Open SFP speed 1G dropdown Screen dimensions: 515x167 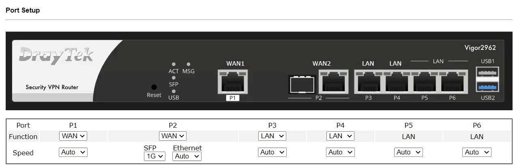(154, 156)
